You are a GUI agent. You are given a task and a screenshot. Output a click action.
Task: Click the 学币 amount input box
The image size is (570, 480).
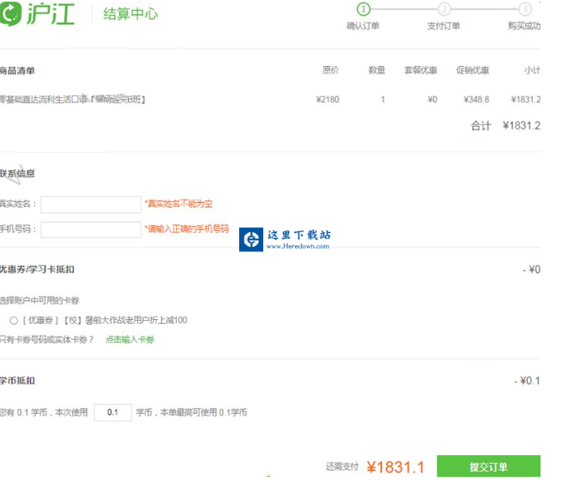(113, 412)
